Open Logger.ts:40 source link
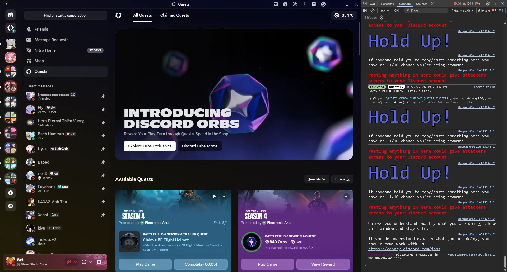The image size is (507, 272). click(484, 87)
